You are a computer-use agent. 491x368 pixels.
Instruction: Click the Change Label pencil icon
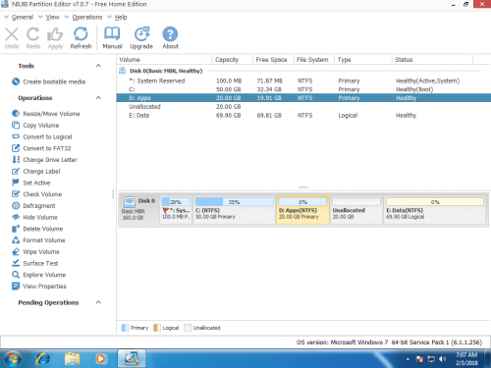pos(16,171)
